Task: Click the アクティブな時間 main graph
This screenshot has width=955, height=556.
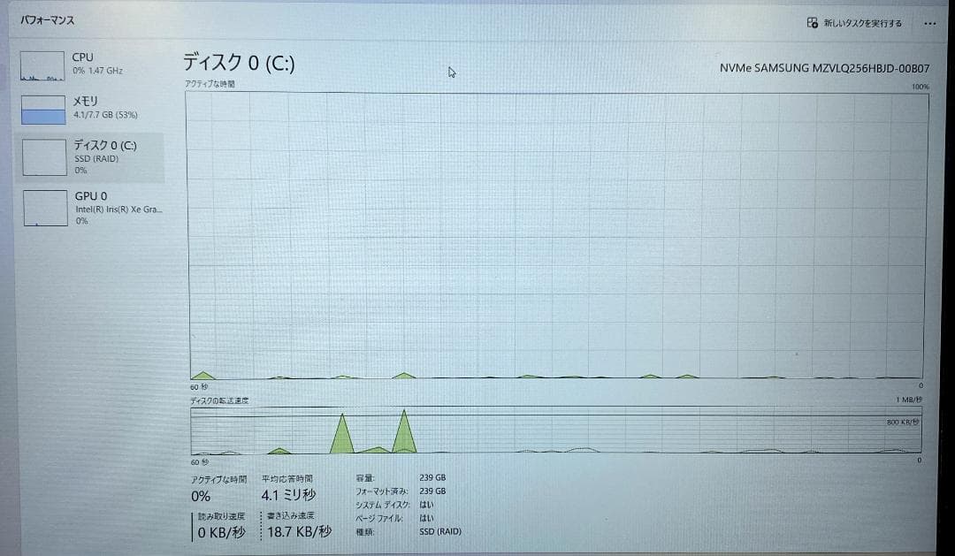Action: point(557,234)
